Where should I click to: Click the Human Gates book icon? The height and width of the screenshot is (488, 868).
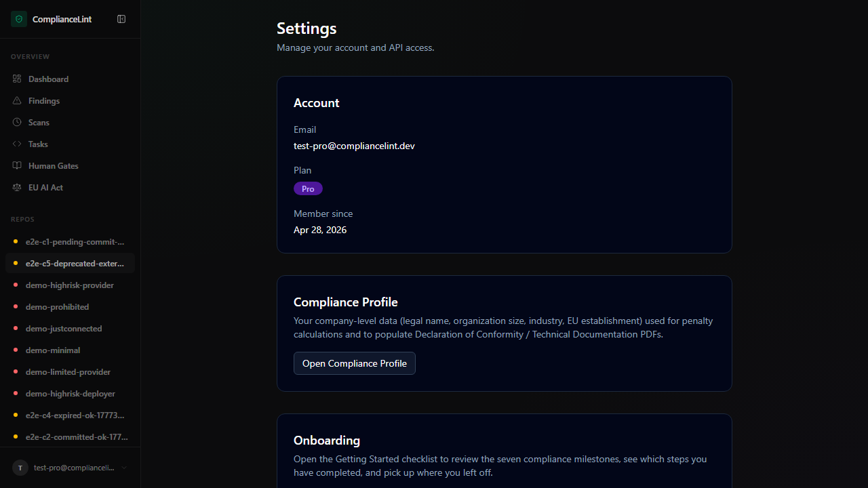(17, 166)
